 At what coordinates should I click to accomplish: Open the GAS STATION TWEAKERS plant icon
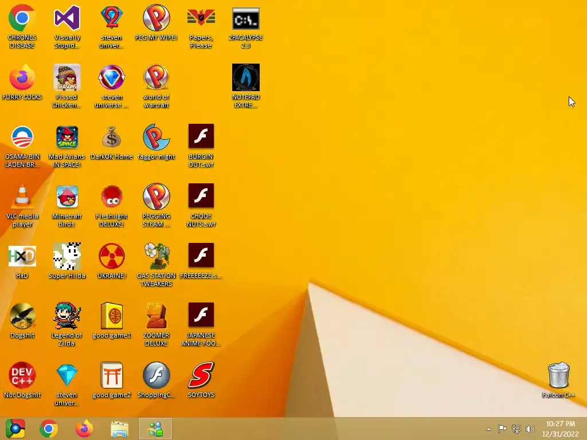pos(156,256)
